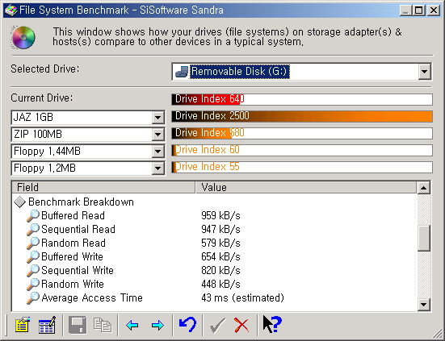Click the blue refresh/undo arrow icon
The width and height of the screenshot is (445, 341).
(x=187, y=325)
